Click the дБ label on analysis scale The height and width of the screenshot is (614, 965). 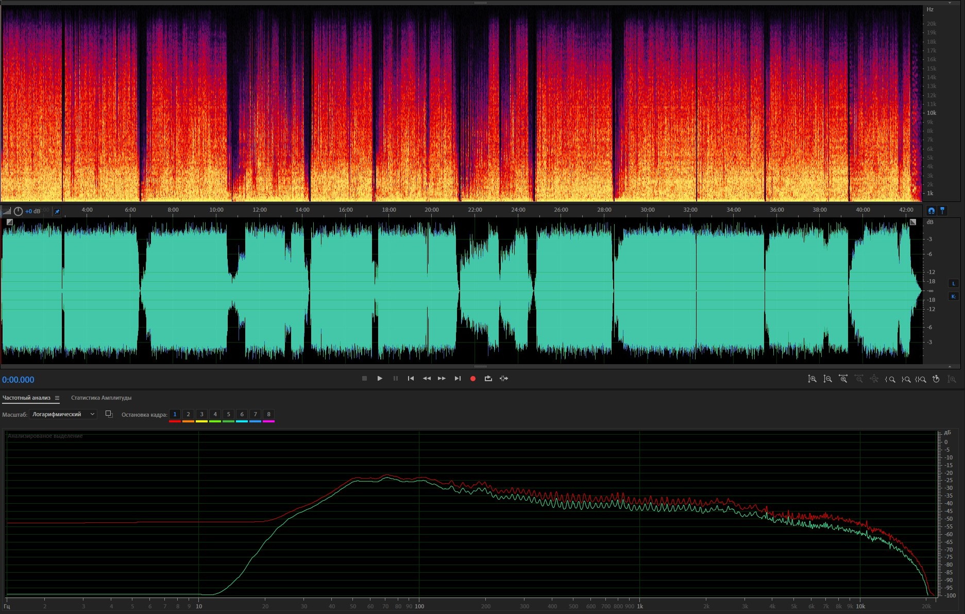[x=947, y=433]
